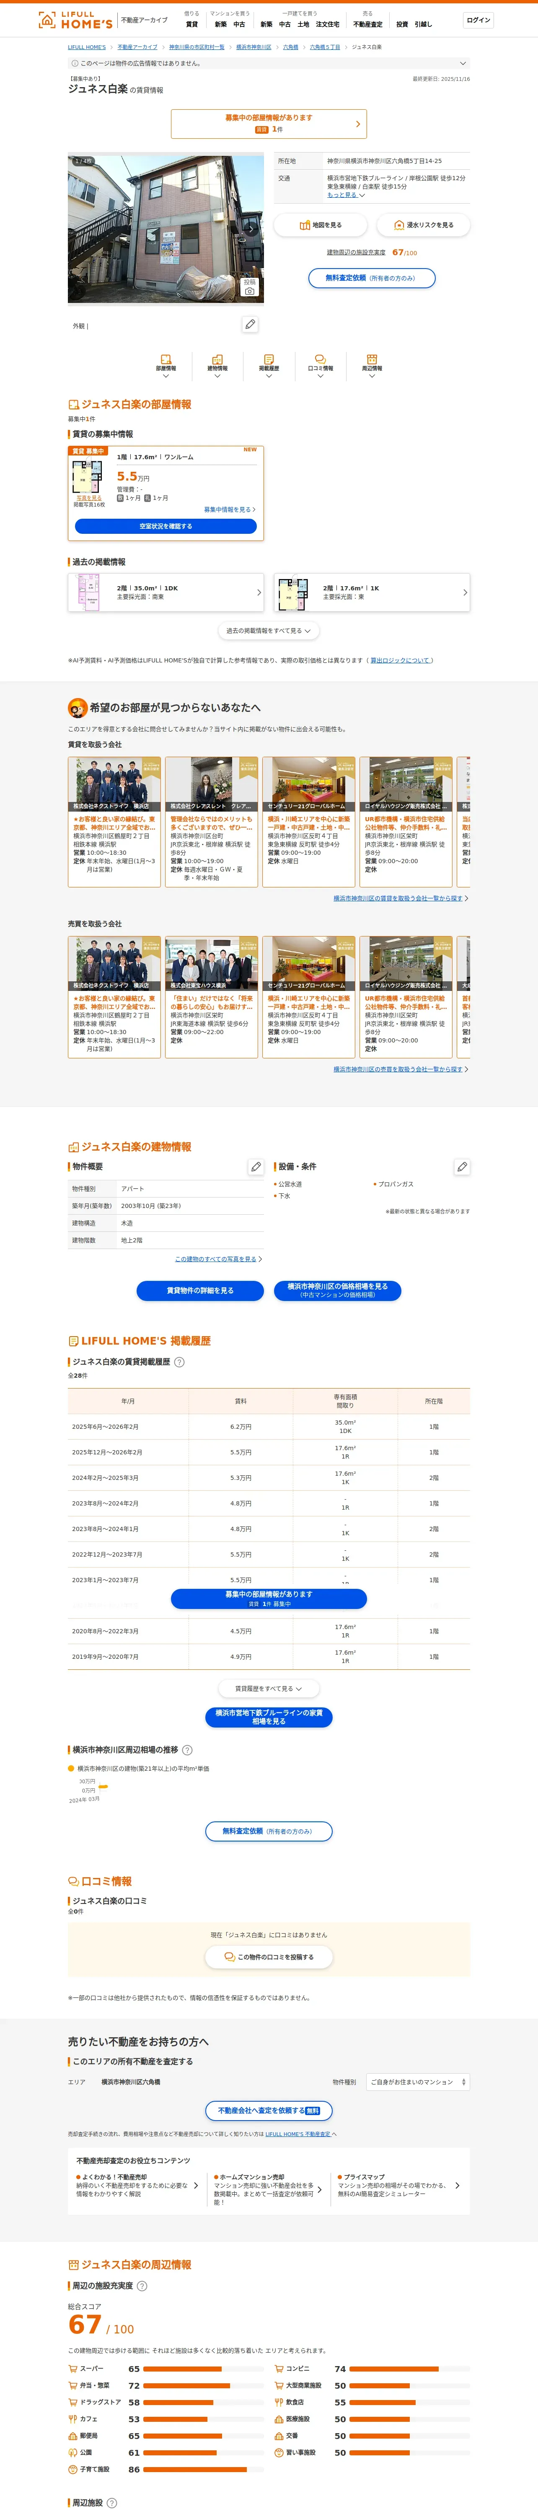This screenshot has width=538, height=2514.
Task: Click この物件の口コミを投稿する button
Action: click(x=269, y=1957)
